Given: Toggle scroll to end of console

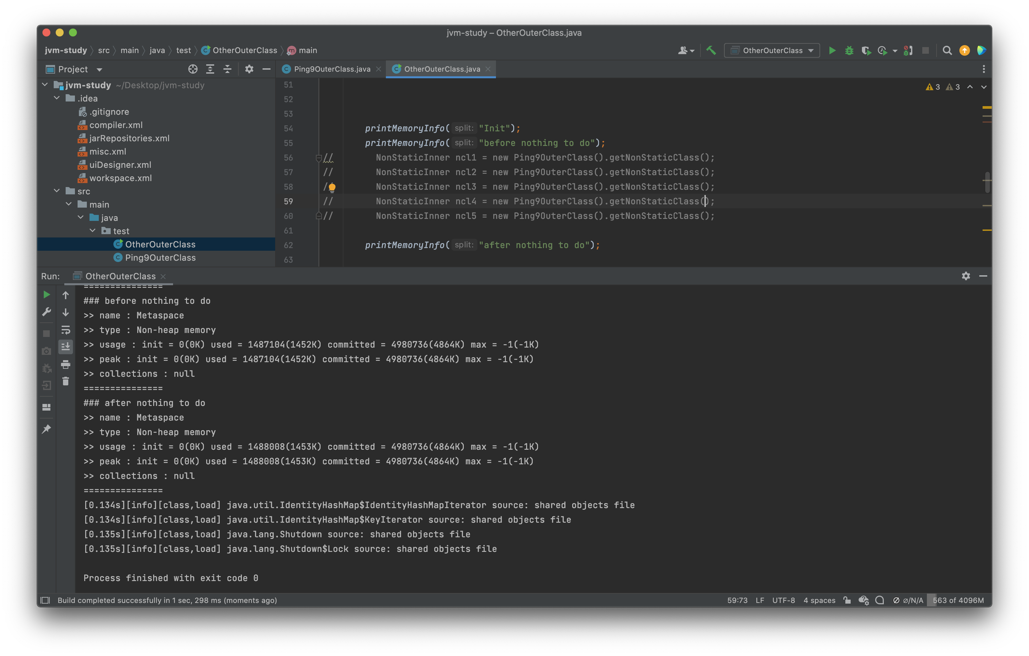Looking at the screenshot, I should pyautogui.click(x=65, y=347).
